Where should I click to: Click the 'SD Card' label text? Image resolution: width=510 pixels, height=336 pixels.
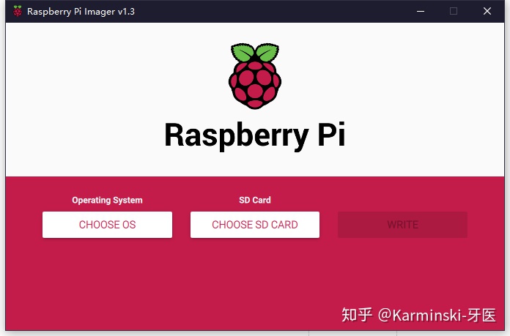tap(255, 200)
